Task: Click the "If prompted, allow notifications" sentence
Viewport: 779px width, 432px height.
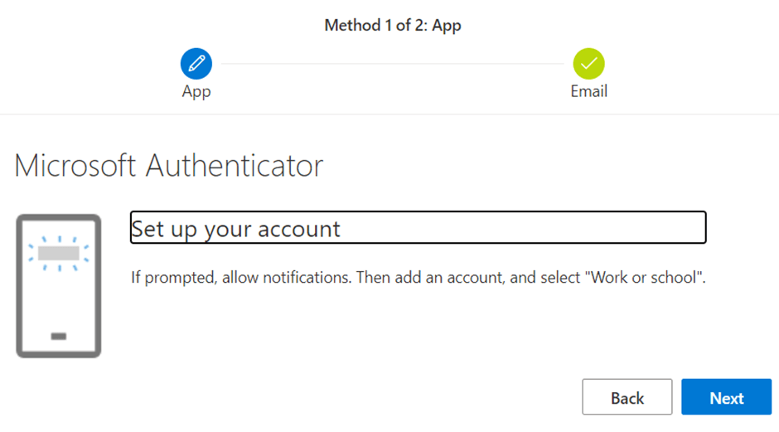Action: tap(240, 277)
